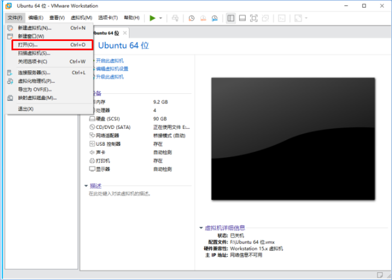
Task: Select 导出为 OVF(E)... menu entry
Action: tap(49, 89)
